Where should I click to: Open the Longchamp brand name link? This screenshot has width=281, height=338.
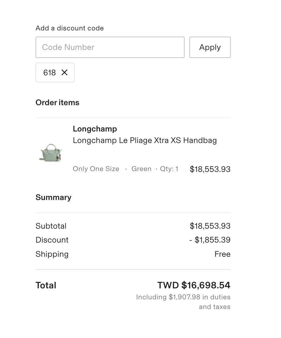coord(95,129)
